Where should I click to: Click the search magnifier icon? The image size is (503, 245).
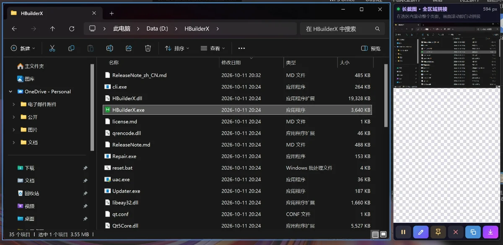tap(377, 29)
